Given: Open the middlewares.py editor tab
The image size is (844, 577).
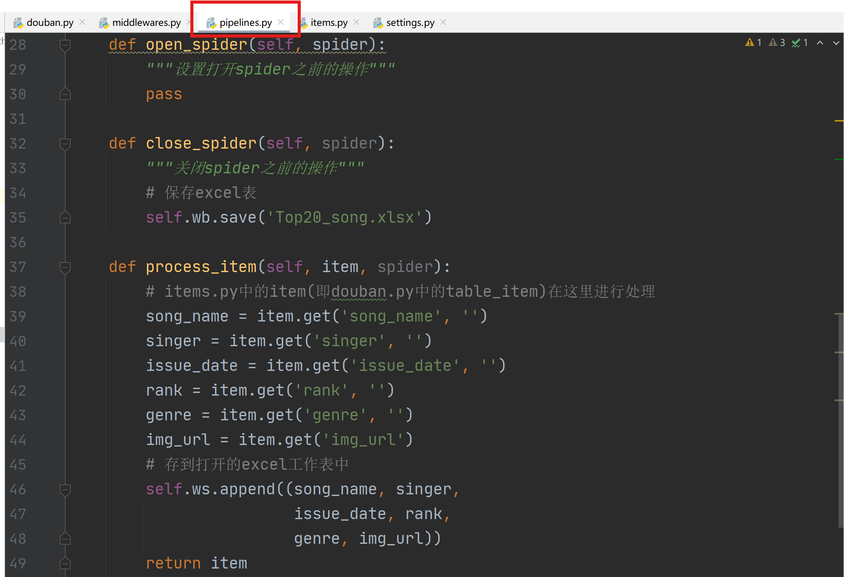Looking at the screenshot, I should tap(146, 23).
